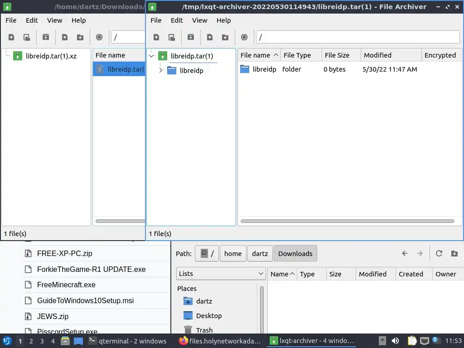Sort by File name column in front window

[x=259, y=55]
